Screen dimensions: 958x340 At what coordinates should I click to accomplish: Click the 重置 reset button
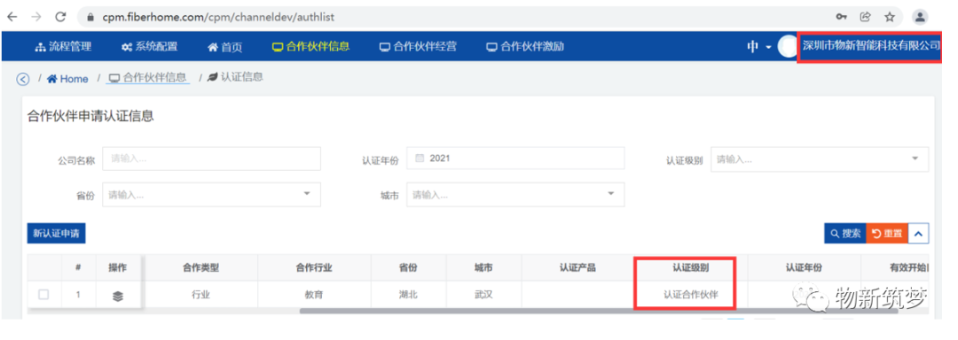(887, 234)
